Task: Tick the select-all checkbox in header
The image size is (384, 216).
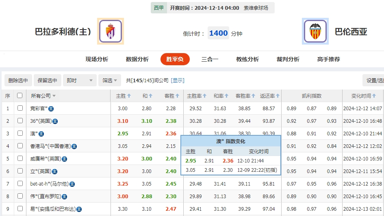Action: click(20, 96)
